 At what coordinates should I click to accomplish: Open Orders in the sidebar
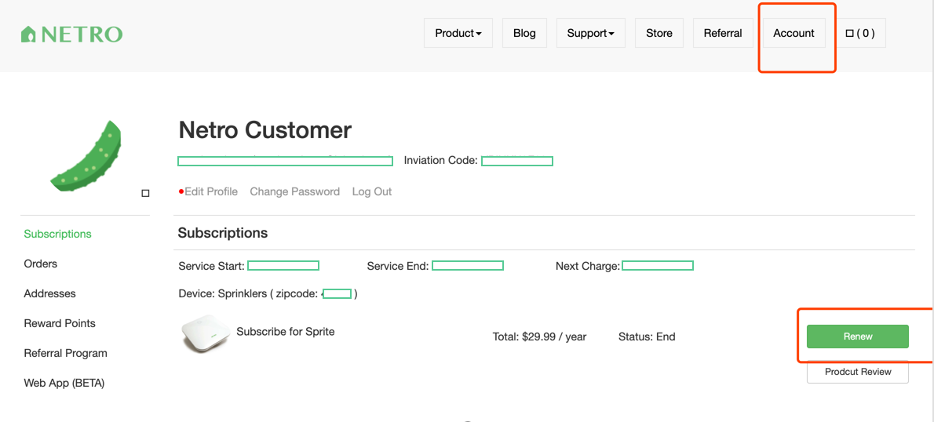pyautogui.click(x=41, y=264)
